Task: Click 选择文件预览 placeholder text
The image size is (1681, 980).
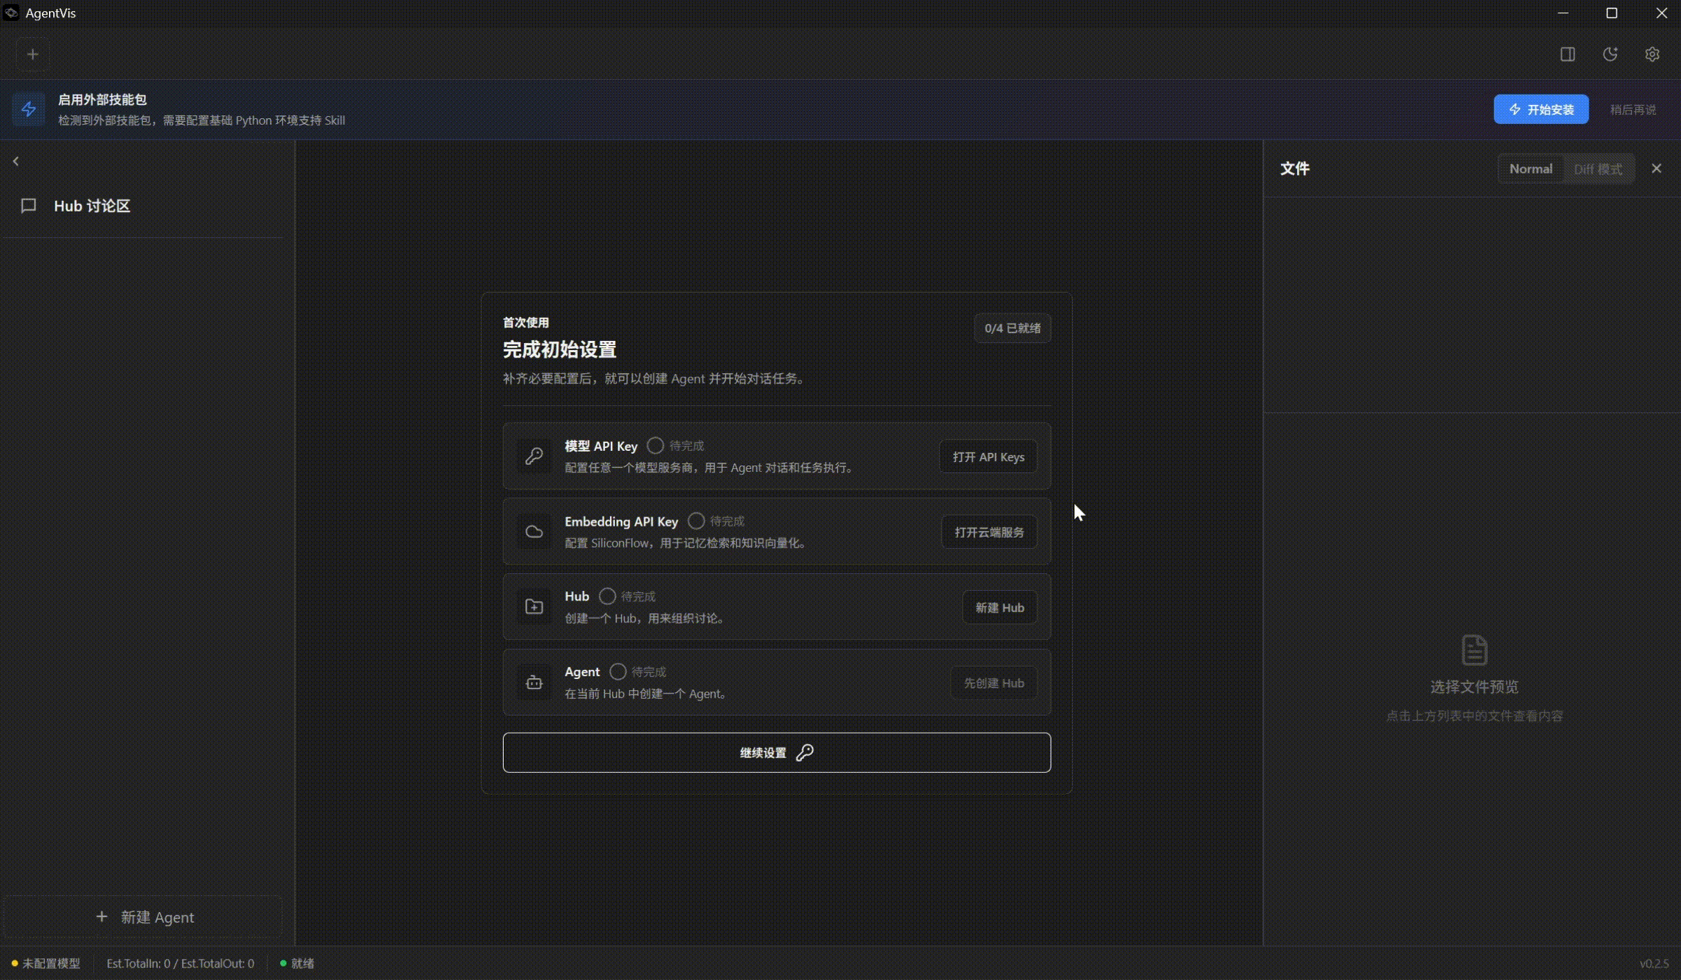Action: tap(1474, 687)
